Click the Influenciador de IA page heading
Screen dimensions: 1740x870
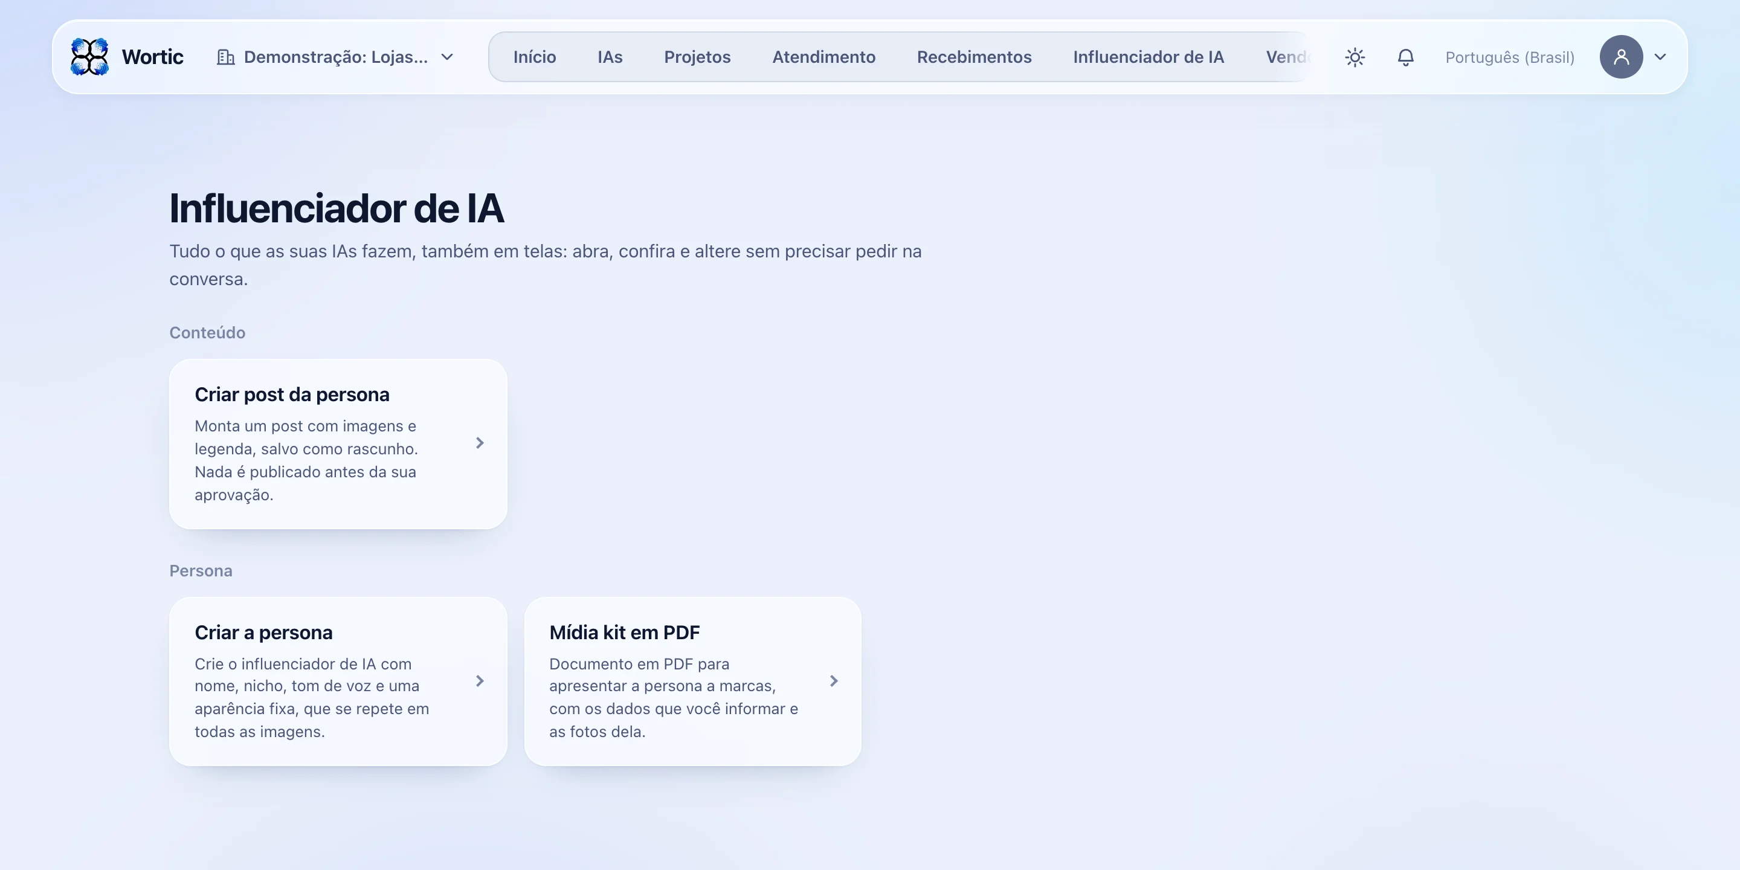click(337, 208)
